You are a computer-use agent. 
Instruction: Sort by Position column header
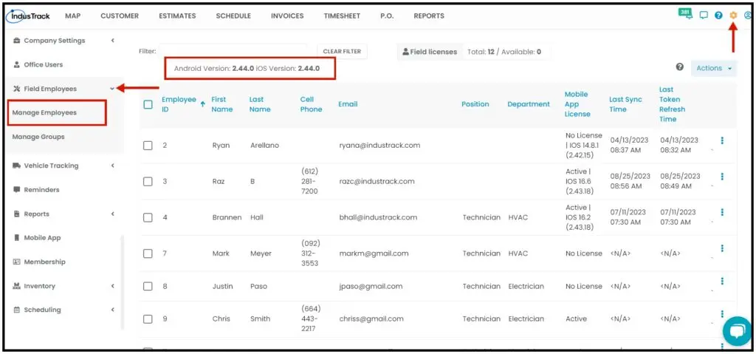coord(475,104)
